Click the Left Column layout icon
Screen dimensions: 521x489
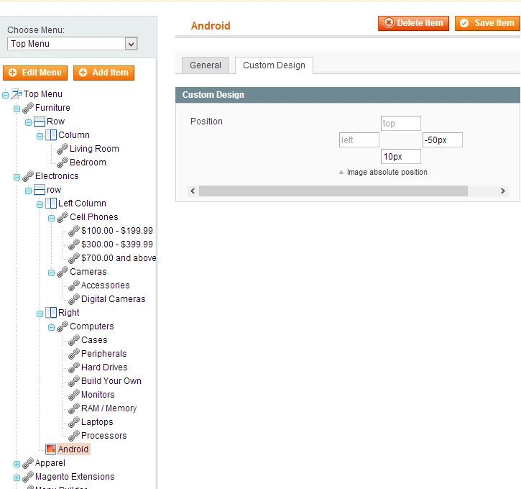[x=51, y=204]
